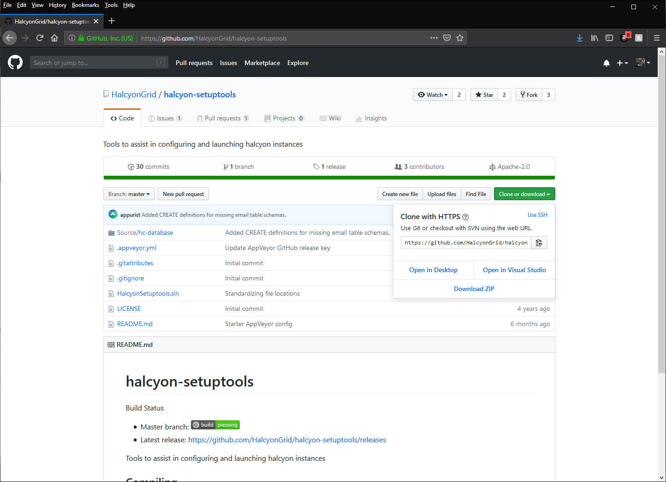Open the Firefox hamburger menu

click(x=657, y=38)
